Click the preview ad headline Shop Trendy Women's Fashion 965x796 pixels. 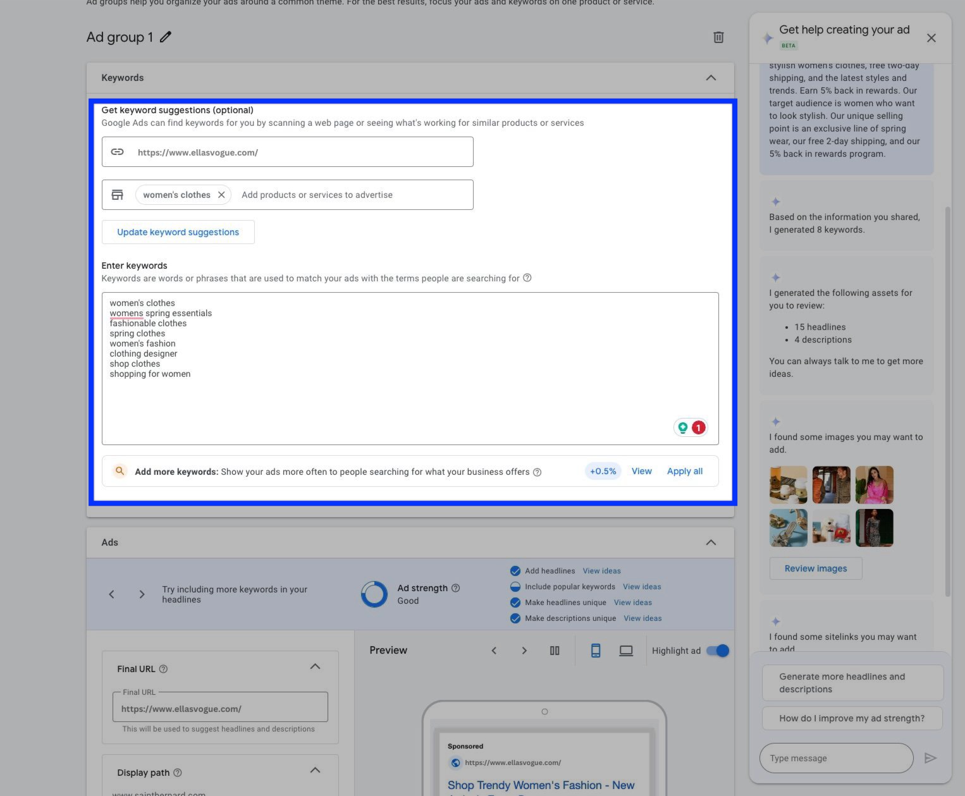pos(541,785)
